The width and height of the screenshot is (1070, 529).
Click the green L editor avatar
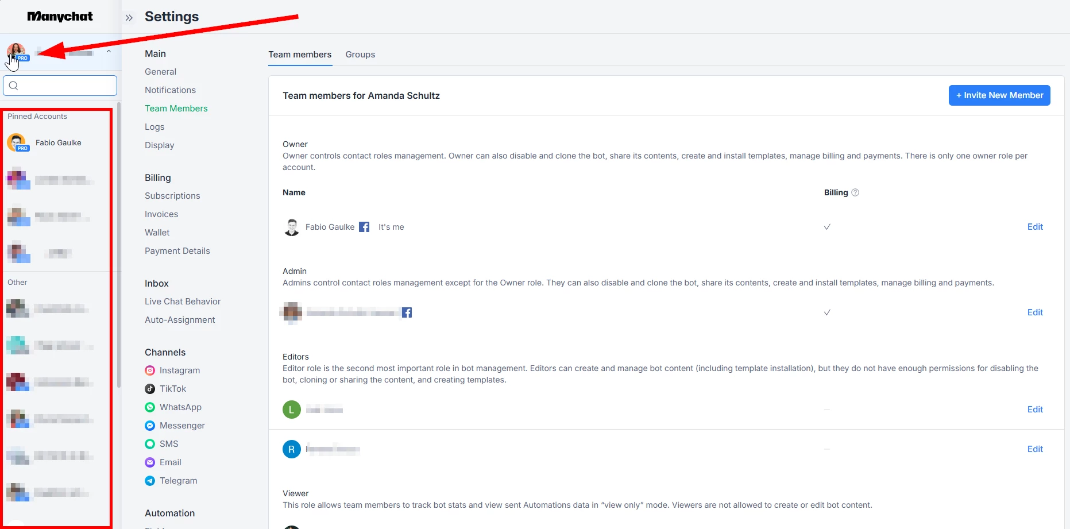click(x=292, y=410)
